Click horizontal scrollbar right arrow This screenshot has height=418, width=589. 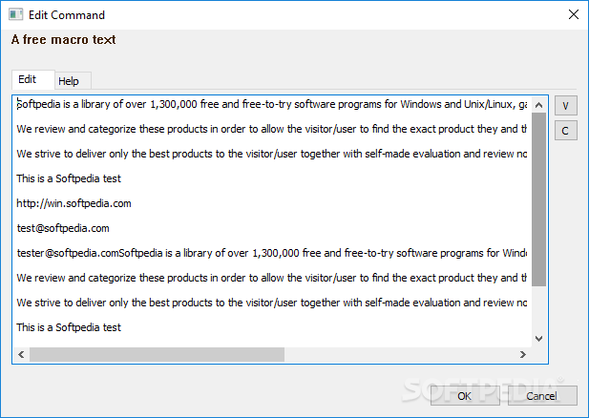pos(523,354)
